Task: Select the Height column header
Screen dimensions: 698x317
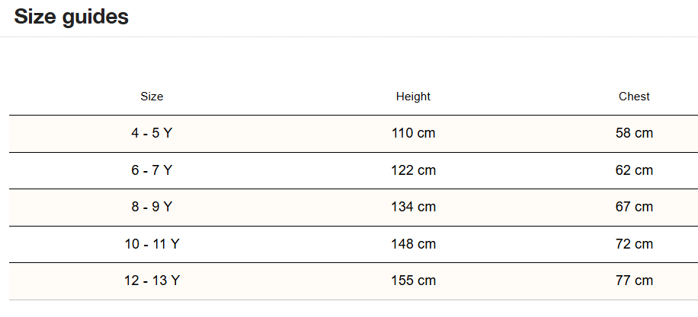Action: 413,97
